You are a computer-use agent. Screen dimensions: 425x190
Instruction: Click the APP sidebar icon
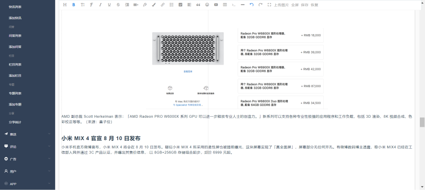tap(6, 183)
